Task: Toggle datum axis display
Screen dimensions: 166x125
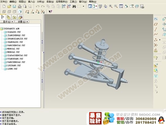Action: tap(32, 12)
